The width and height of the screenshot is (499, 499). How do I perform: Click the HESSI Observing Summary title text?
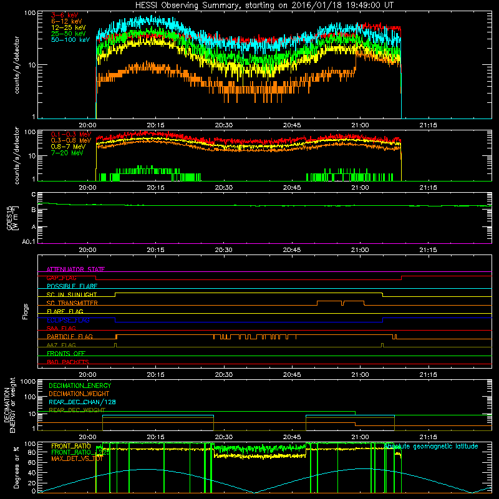tap(264, 6)
